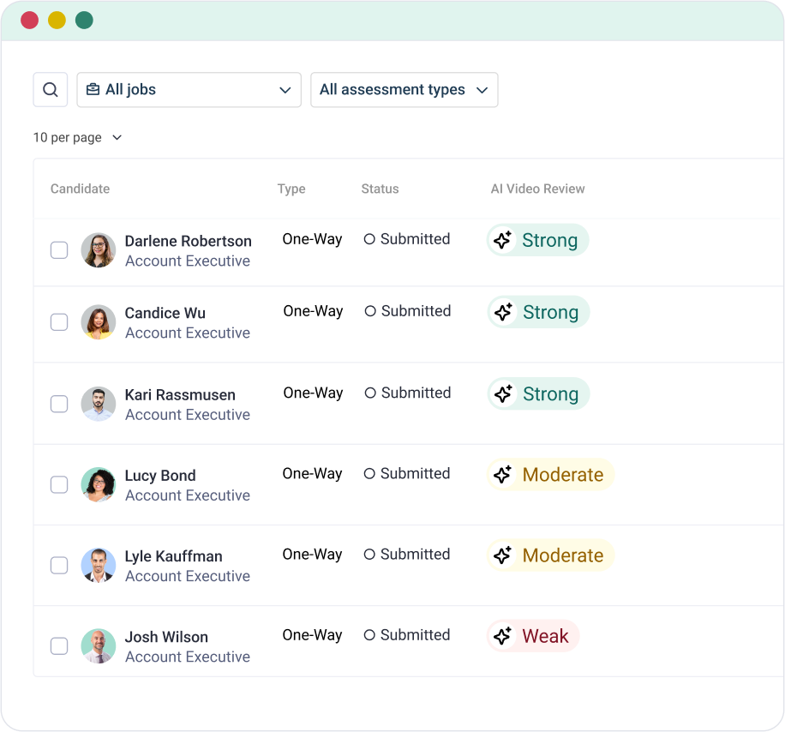
Task: Click the green window maximize dot
Action: [x=84, y=20]
